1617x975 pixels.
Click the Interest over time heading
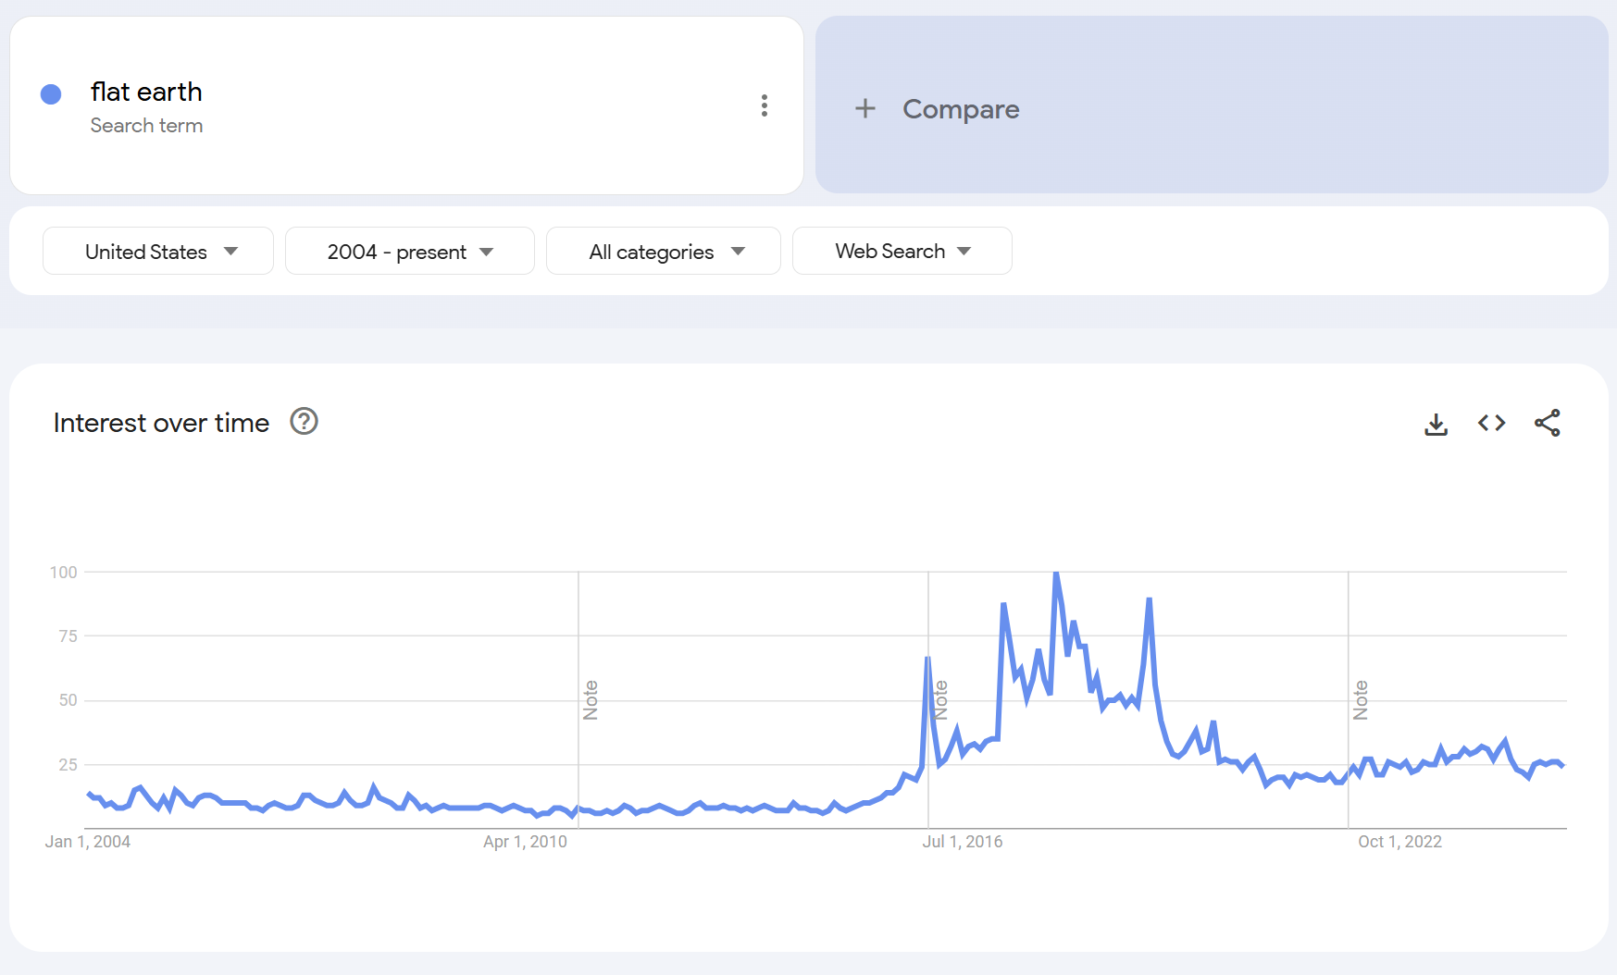[161, 423]
